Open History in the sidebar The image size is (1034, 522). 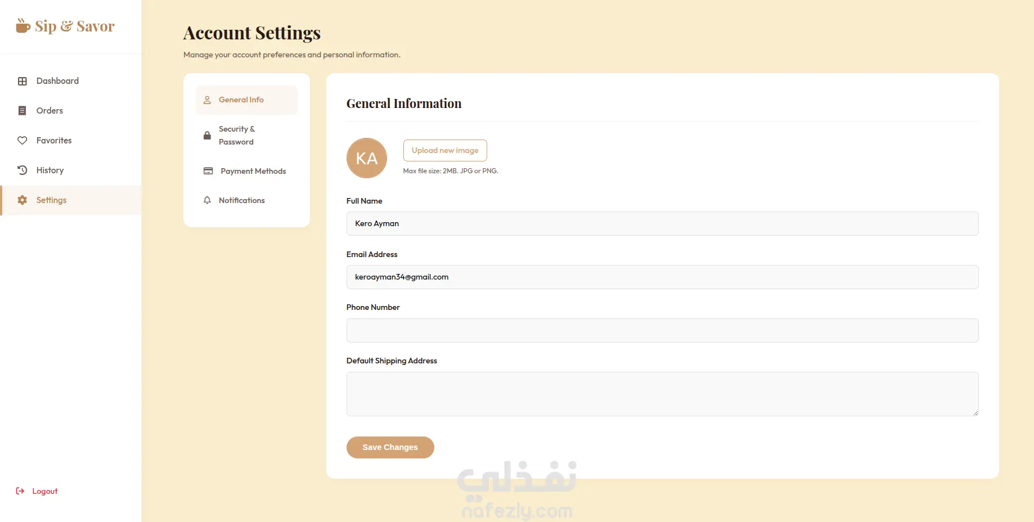(71, 170)
